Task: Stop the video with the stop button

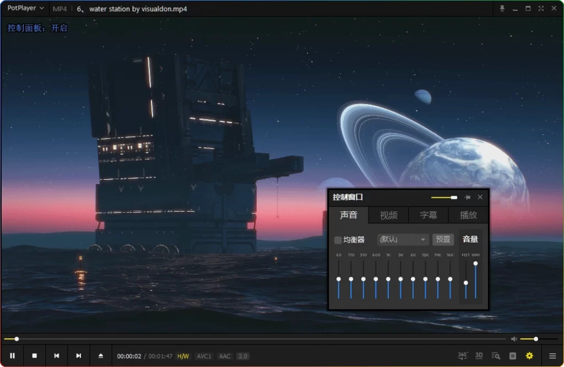Action: coord(34,356)
